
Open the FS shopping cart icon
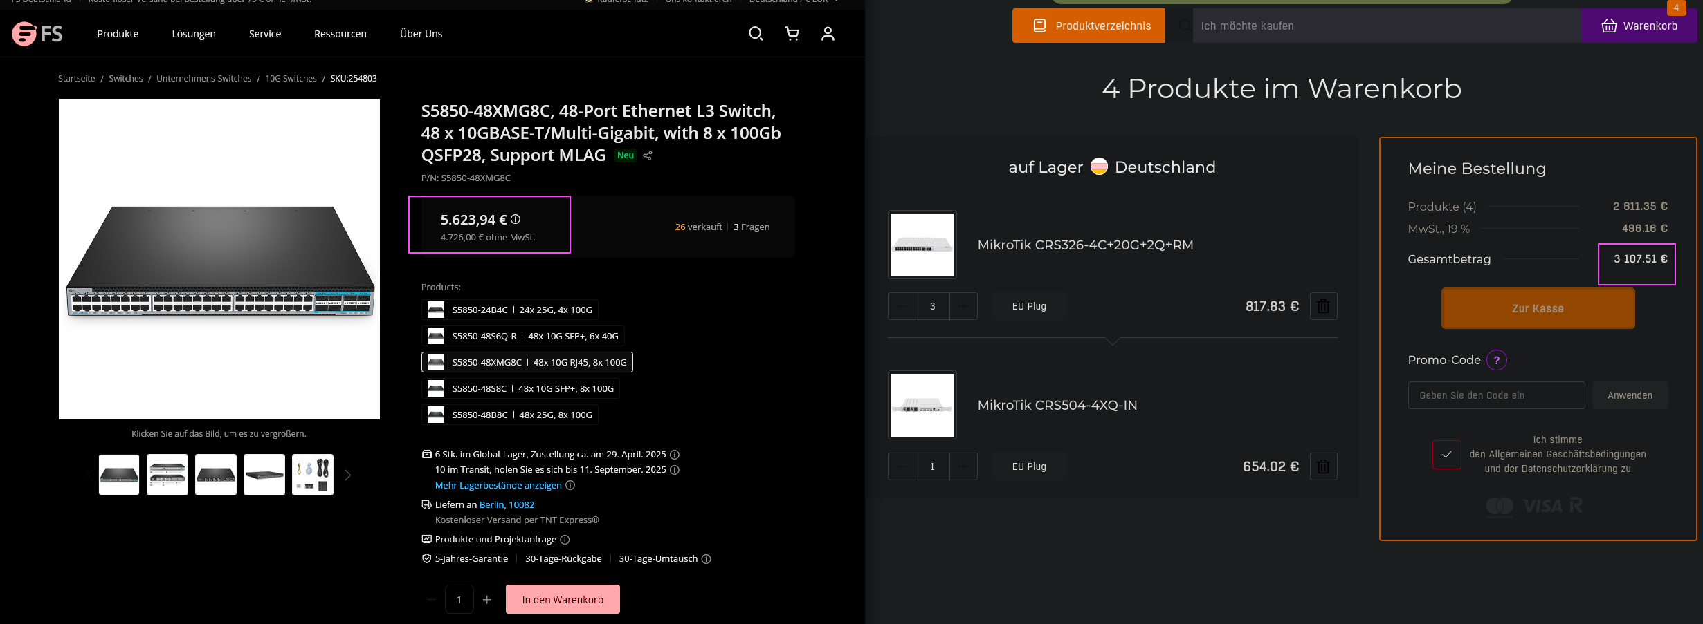[792, 33]
